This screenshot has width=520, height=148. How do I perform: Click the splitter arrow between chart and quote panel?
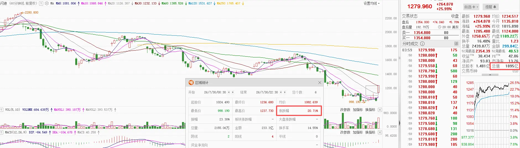(x=399, y=123)
